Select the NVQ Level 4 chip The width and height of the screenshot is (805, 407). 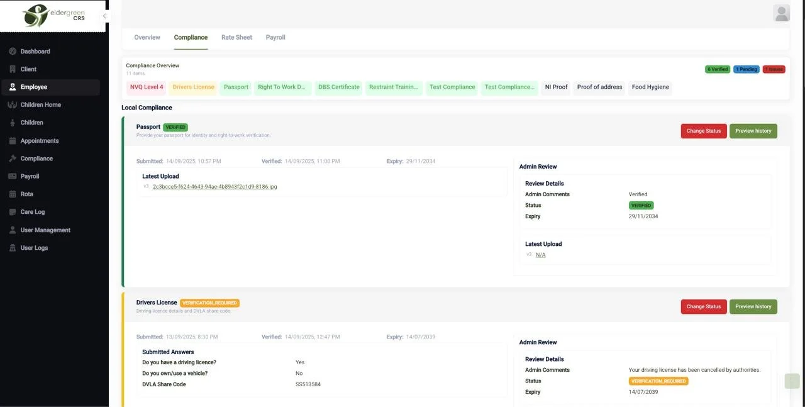pyautogui.click(x=147, y=87)
